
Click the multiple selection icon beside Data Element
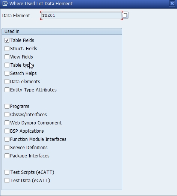tap(125, 15)
